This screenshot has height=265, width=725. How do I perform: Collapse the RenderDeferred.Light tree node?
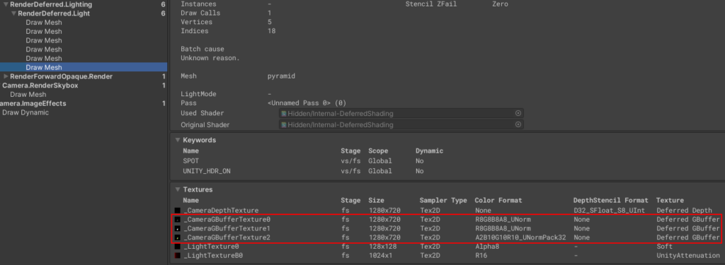click(13, 13)
